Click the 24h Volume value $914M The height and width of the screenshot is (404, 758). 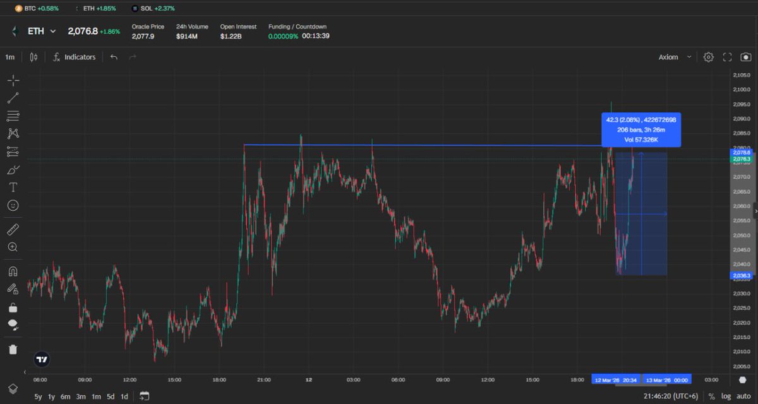[187, 36]
